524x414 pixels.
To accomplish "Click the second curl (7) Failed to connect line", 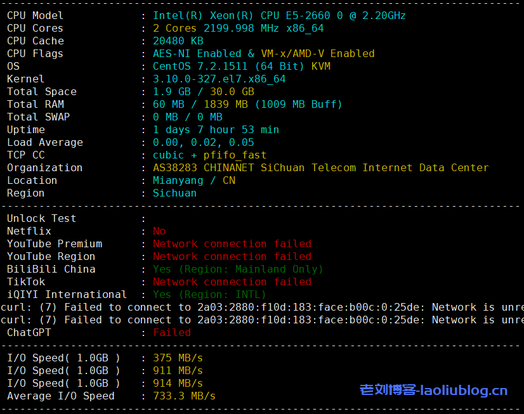I will tap(262, 320).
